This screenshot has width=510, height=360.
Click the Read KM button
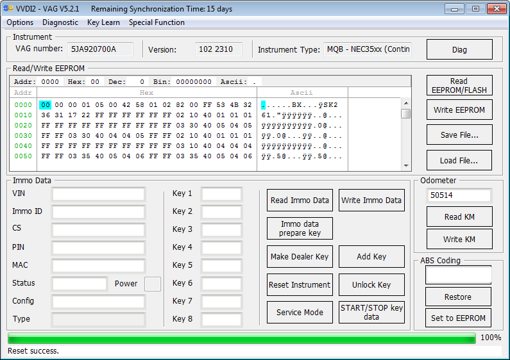[459, 217]
